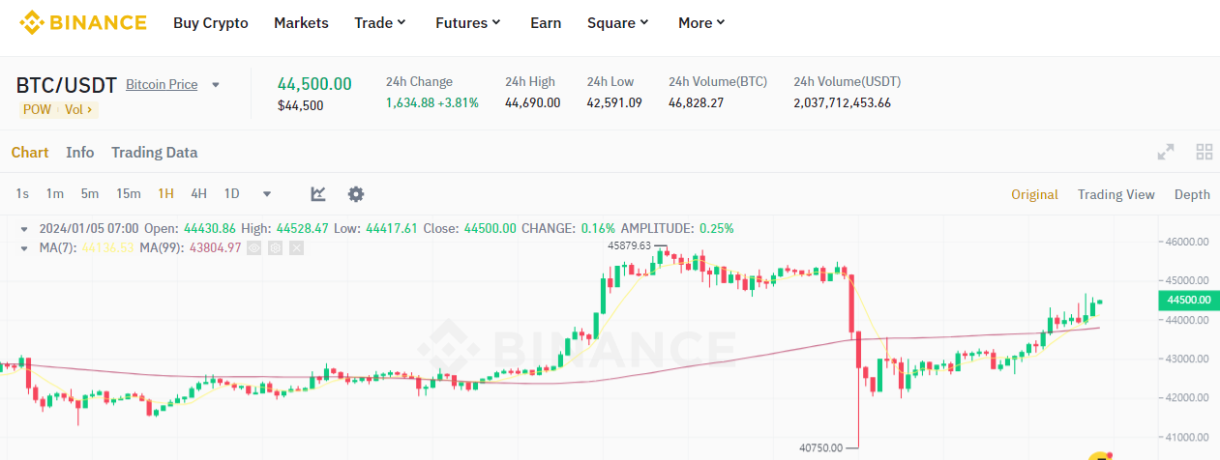1220x460 pixels.
Task: Open multi-chart grid layout icon
Action: tap(1205, 152)
